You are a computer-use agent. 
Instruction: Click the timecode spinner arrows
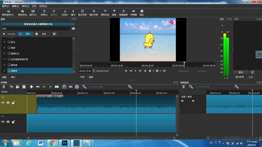(93, 71)
